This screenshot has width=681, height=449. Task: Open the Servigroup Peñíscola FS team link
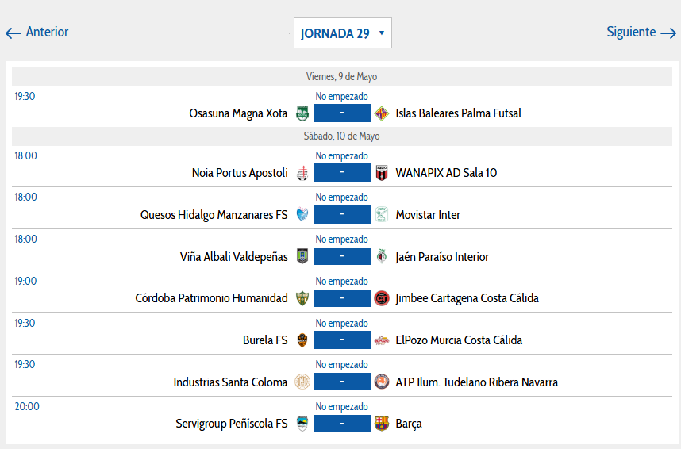click(x=232, y=424)
